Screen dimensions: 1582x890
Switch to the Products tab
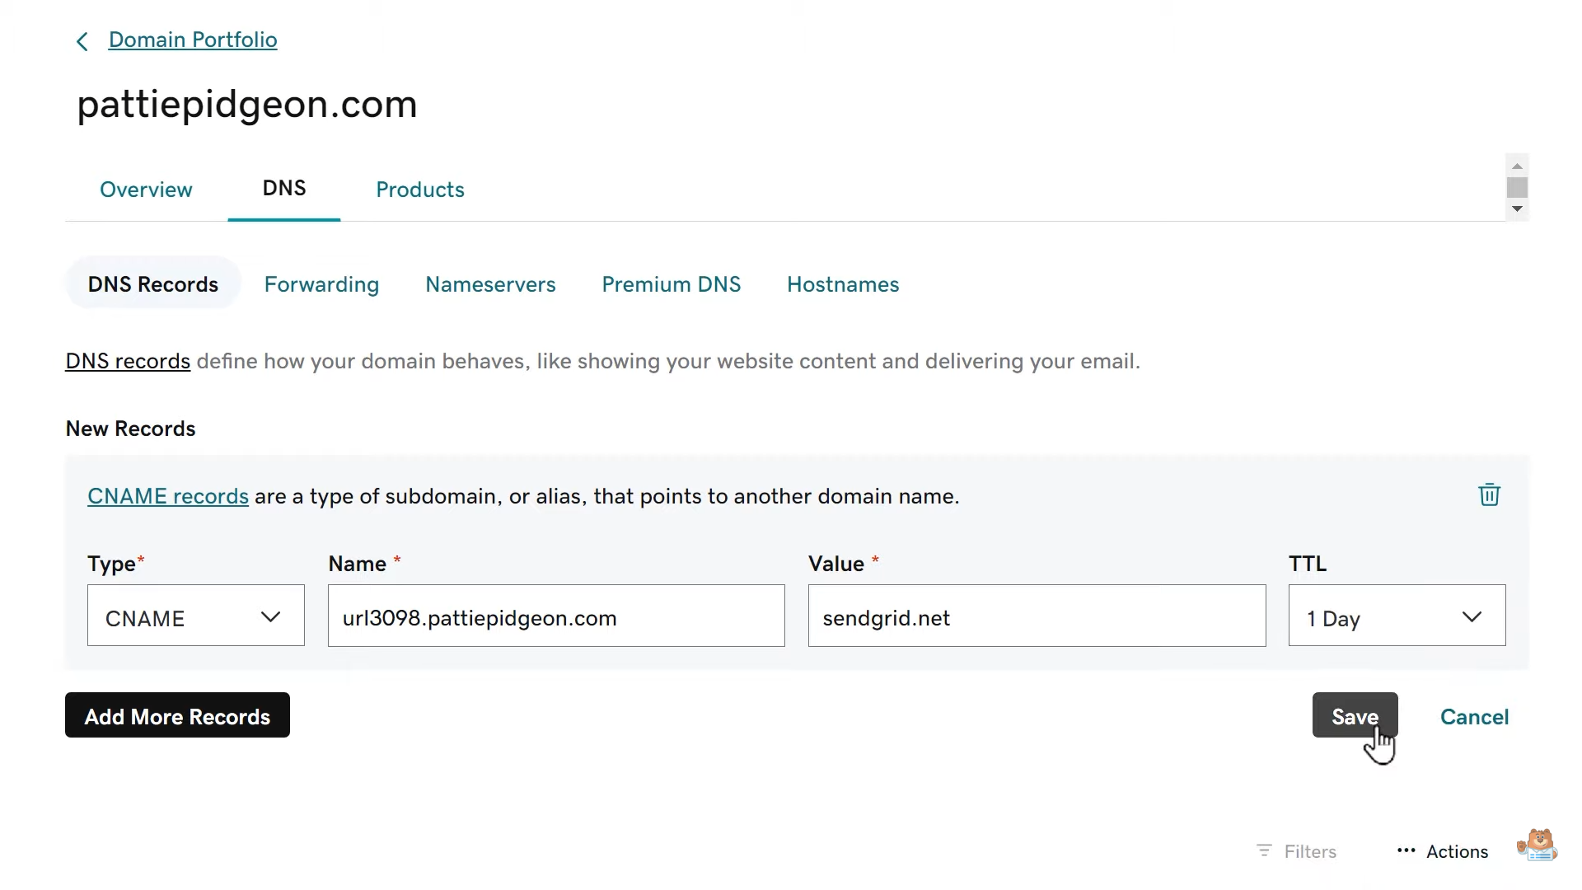(x=419, y=190)
